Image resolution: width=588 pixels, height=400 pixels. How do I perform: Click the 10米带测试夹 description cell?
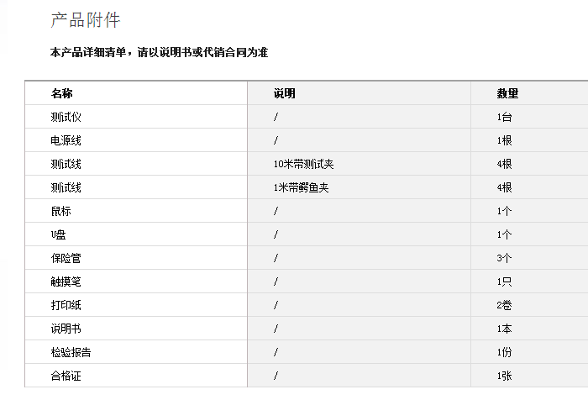[303, 164]
